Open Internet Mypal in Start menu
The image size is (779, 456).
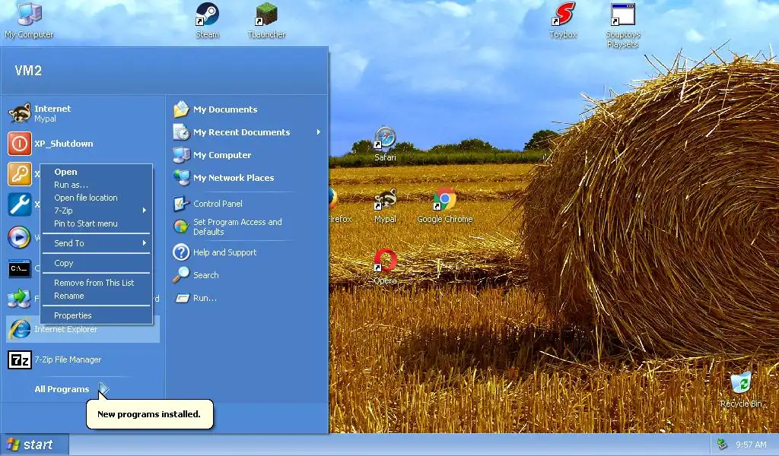82,113
